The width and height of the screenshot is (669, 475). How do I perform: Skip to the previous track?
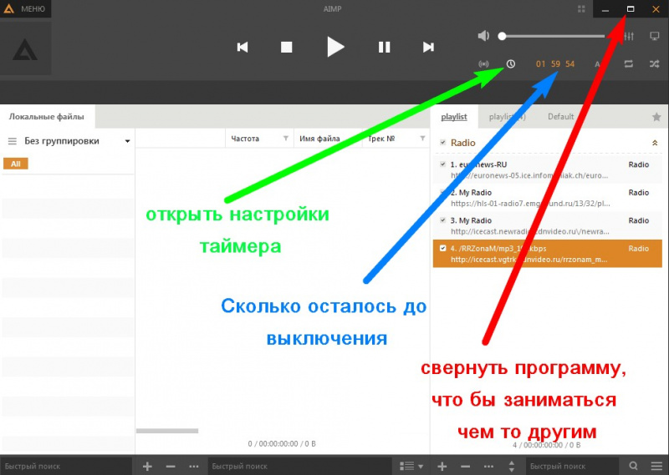coord(243,48)
